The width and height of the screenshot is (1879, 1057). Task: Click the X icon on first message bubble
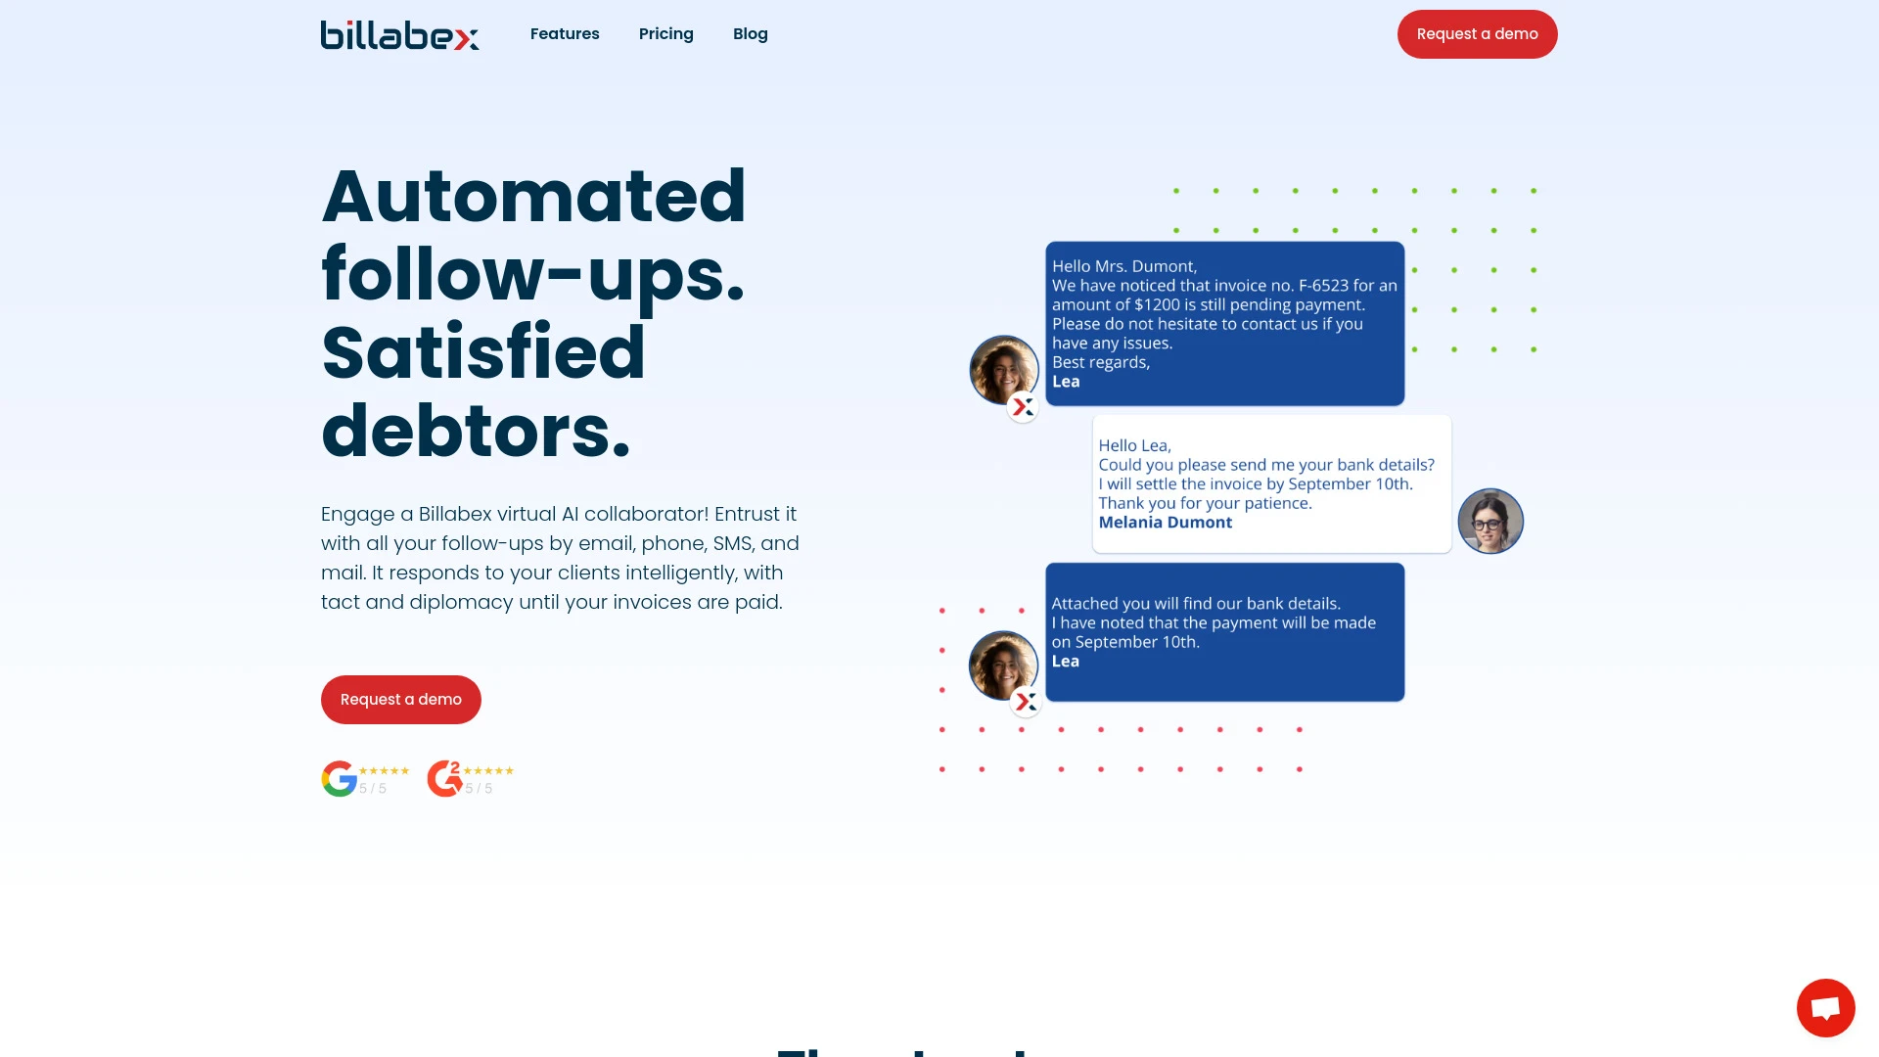(1026, 406)
